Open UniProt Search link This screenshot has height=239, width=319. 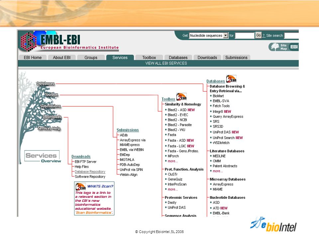click(x=224, y=138)
